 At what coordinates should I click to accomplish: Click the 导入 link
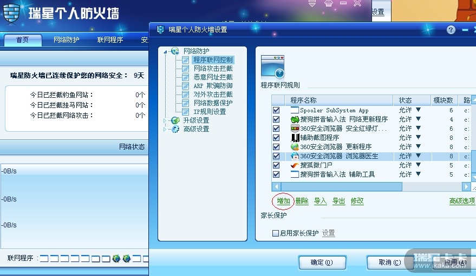320,200
